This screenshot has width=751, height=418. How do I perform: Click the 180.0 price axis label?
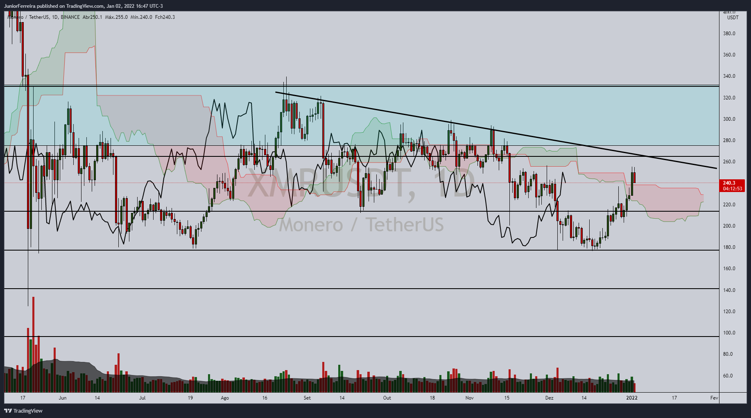point(729,247)
